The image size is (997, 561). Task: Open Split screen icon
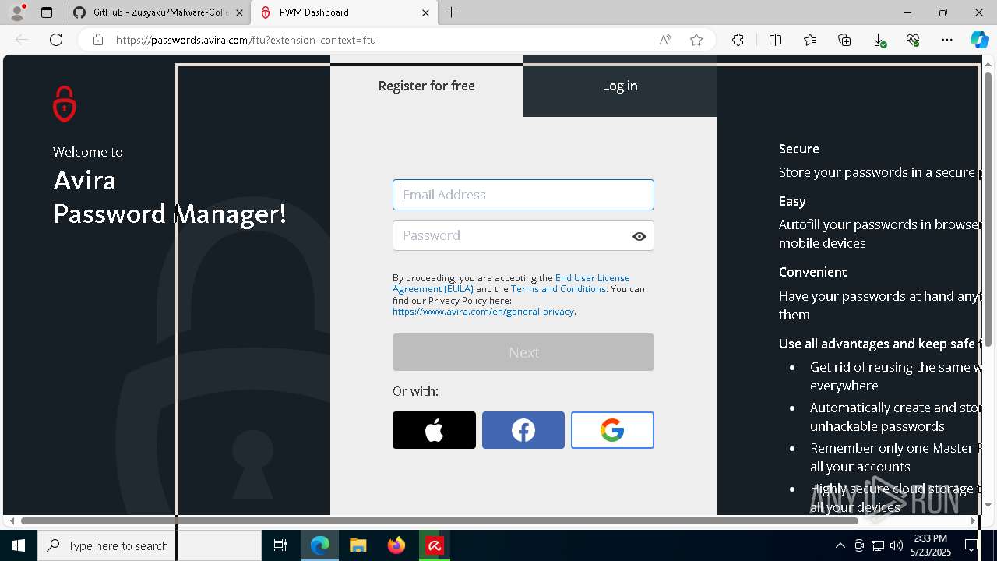(775, 40)
